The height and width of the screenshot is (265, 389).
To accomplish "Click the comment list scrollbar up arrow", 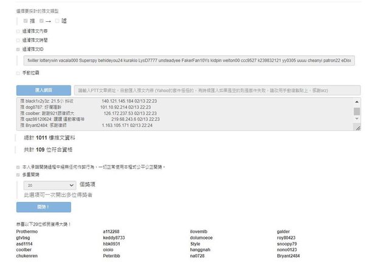I will click(357, 103).
